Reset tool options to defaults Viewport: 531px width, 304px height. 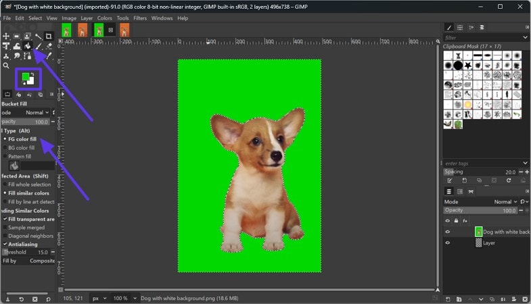[x=48, y=299]
